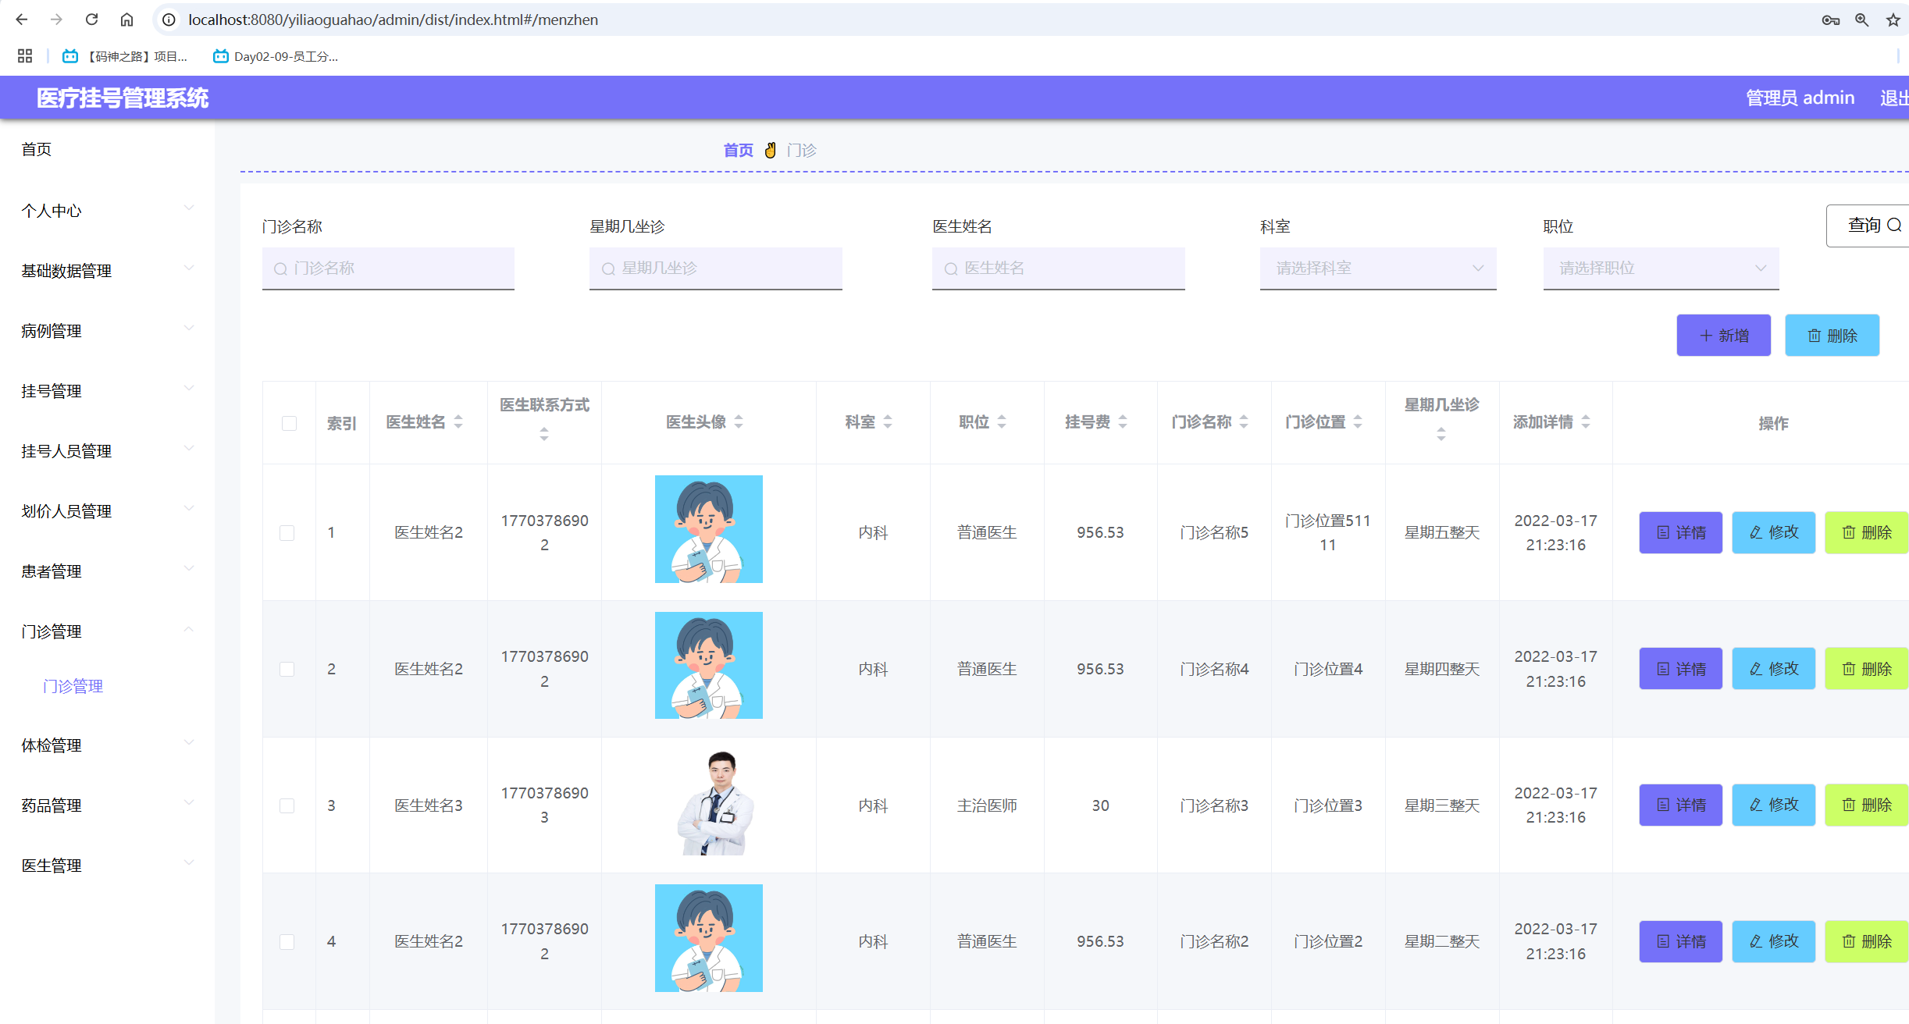Viewport: 1909px width, 1024px height.
Task: Expand 医生管理 sidebar menu
Action: pos(107,866)
